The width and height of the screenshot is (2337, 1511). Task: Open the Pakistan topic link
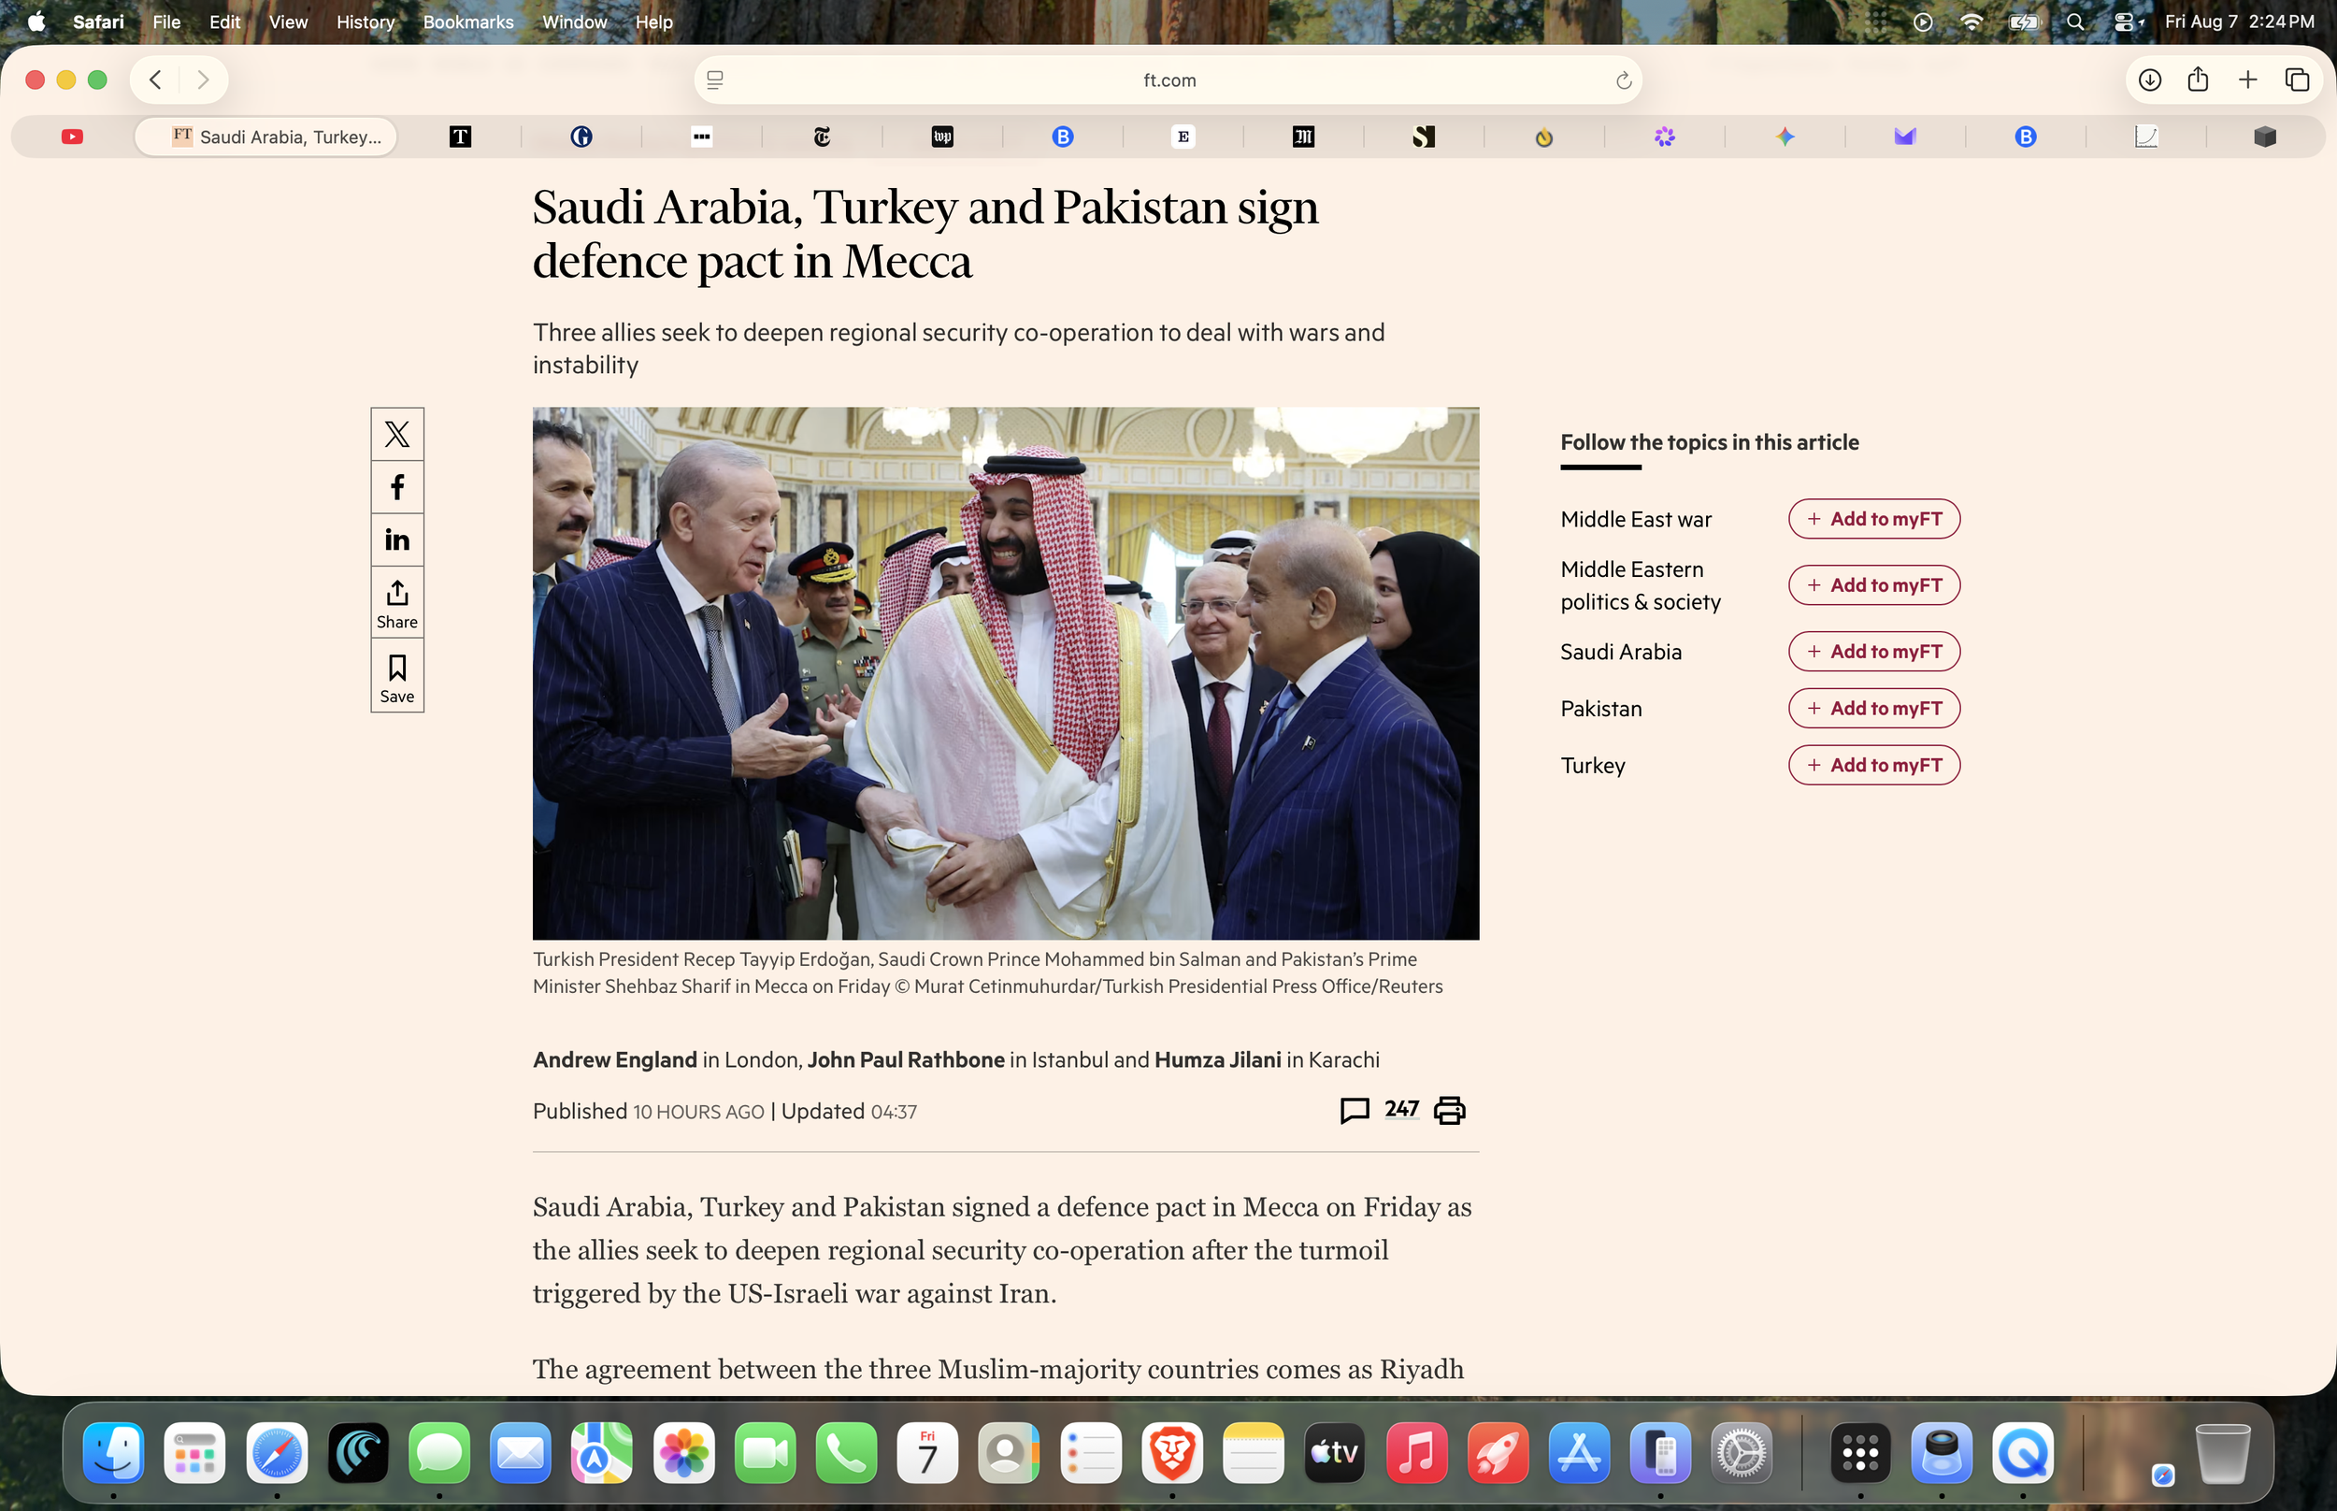coord(1601,709)
